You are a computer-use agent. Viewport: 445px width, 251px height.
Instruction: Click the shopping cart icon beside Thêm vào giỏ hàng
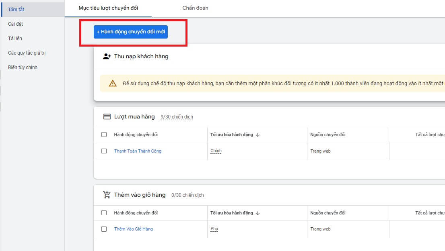tap(107, 194)
